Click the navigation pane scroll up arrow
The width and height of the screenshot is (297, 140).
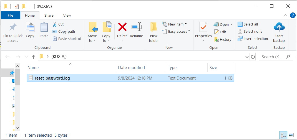17,66
